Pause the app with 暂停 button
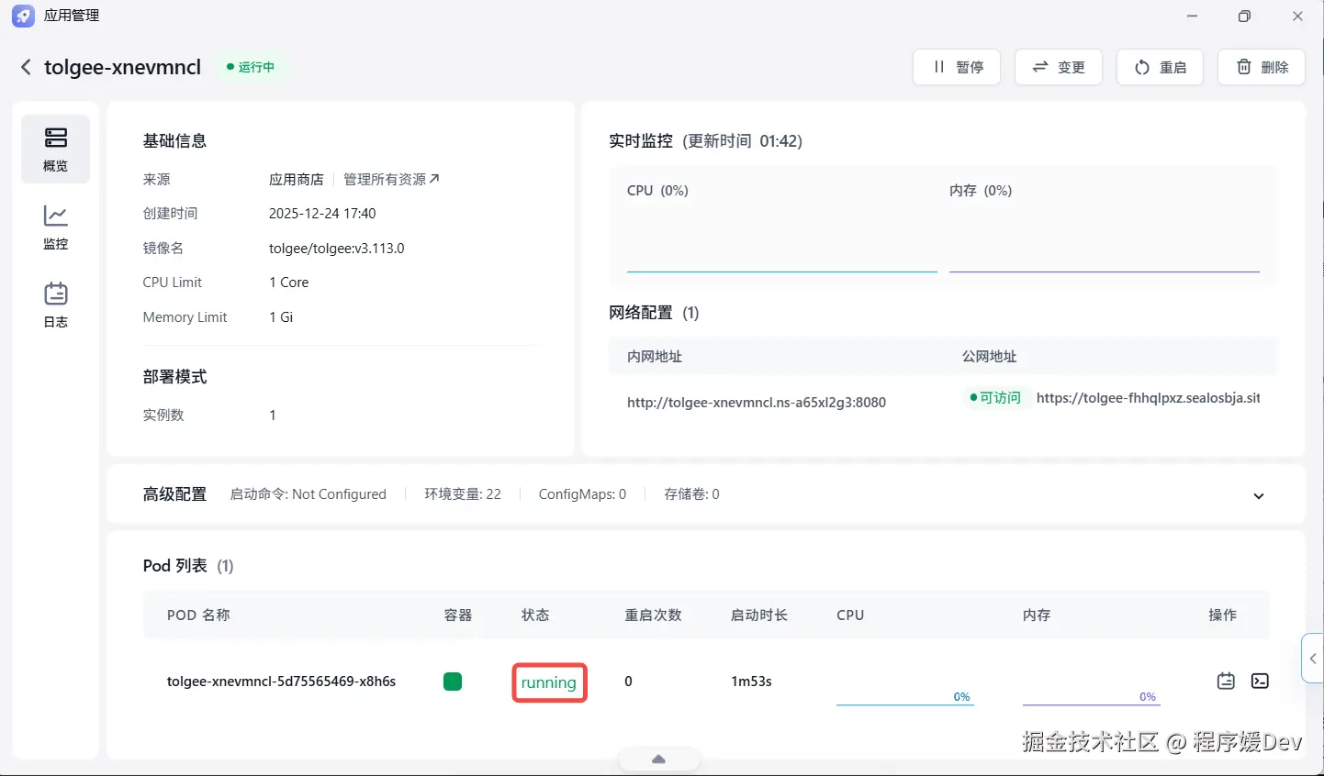 (x=957, y=67)
